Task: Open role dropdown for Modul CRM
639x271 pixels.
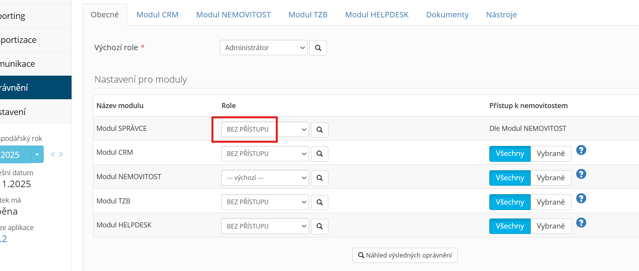Action: pyautogui.click(x=265, y=154)
